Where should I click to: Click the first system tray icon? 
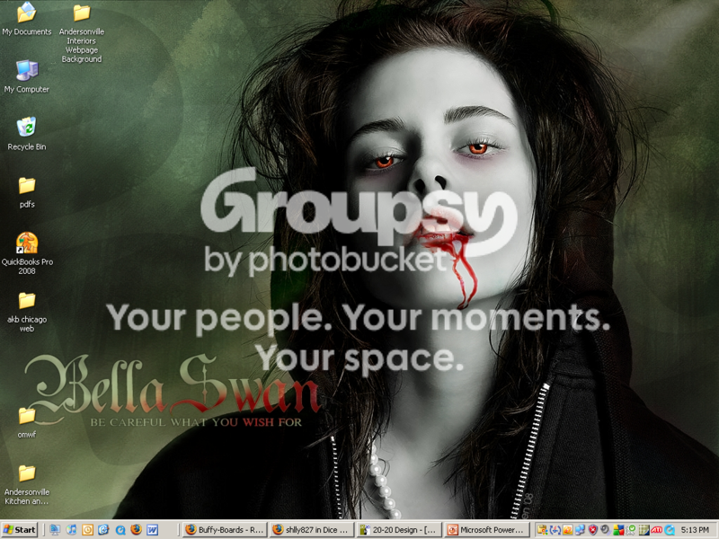coord(543,530)
